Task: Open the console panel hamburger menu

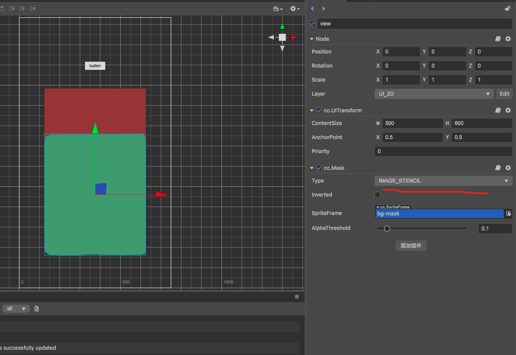Action: pyautogui.click(x=297, y=297)
